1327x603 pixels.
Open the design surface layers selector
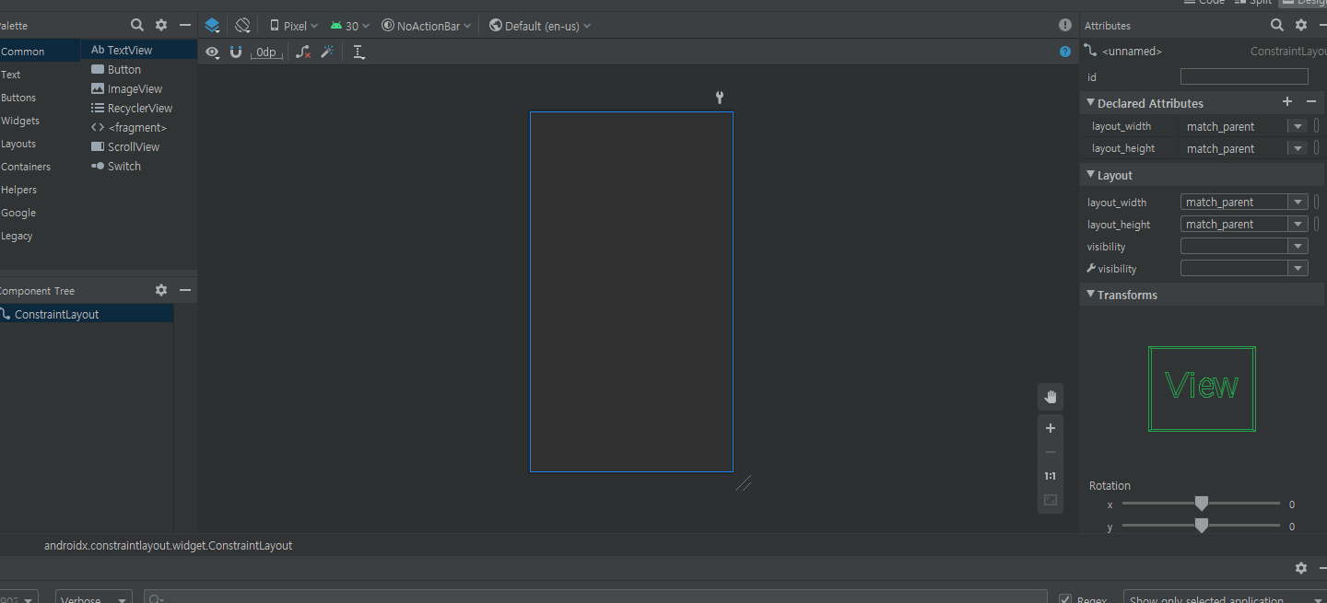(x=212, y=26)
